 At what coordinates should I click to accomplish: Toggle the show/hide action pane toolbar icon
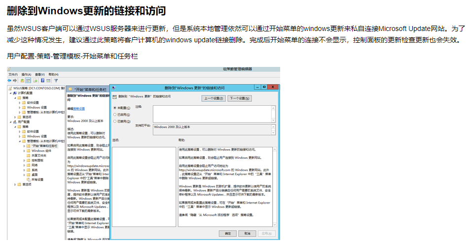pos(48,81)
